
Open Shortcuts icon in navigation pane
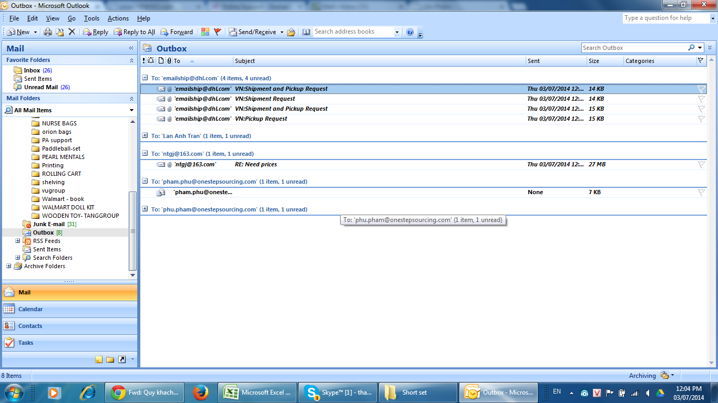(122, 359)
